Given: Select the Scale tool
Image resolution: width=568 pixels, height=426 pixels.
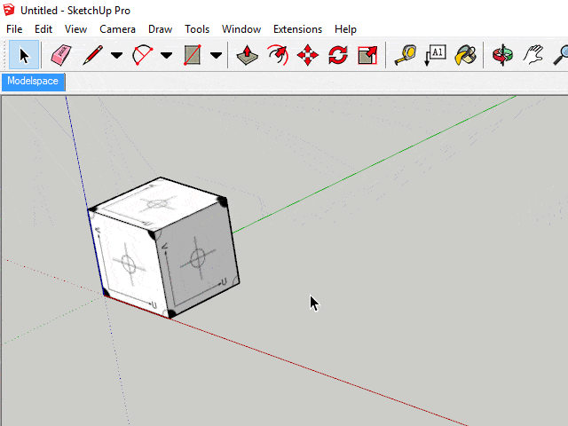Looking at the screenshot, I should pos(367,56).
